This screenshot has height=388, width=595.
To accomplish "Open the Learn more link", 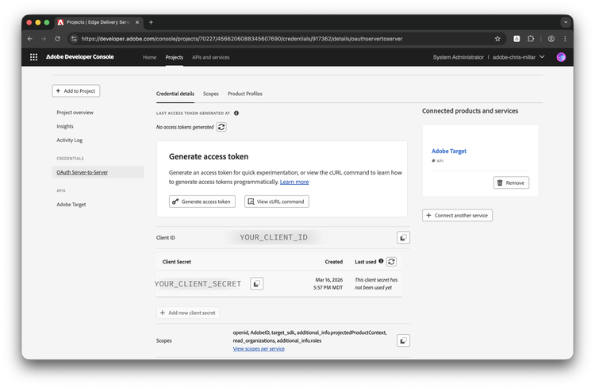I will pos(294,182).
